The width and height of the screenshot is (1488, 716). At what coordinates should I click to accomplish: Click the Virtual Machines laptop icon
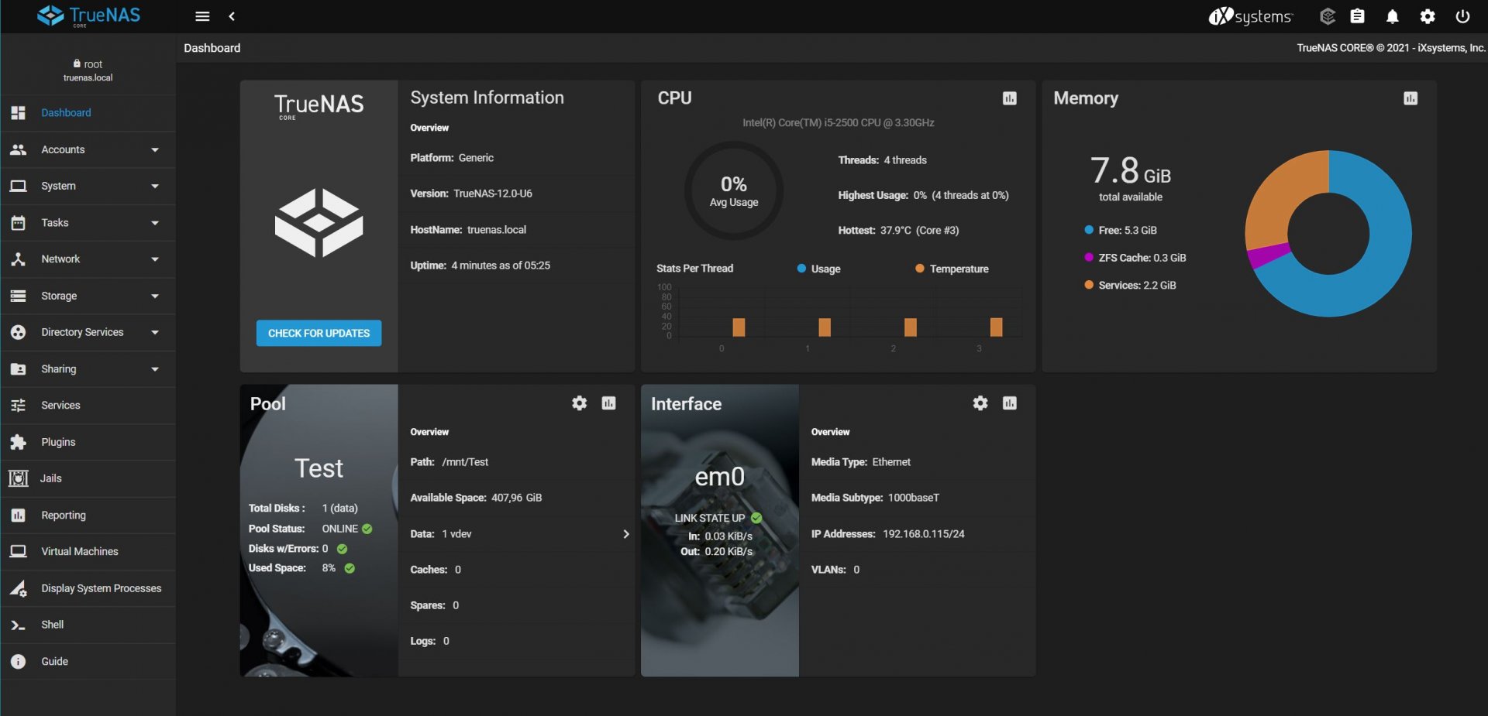click(x=19, y=551)
